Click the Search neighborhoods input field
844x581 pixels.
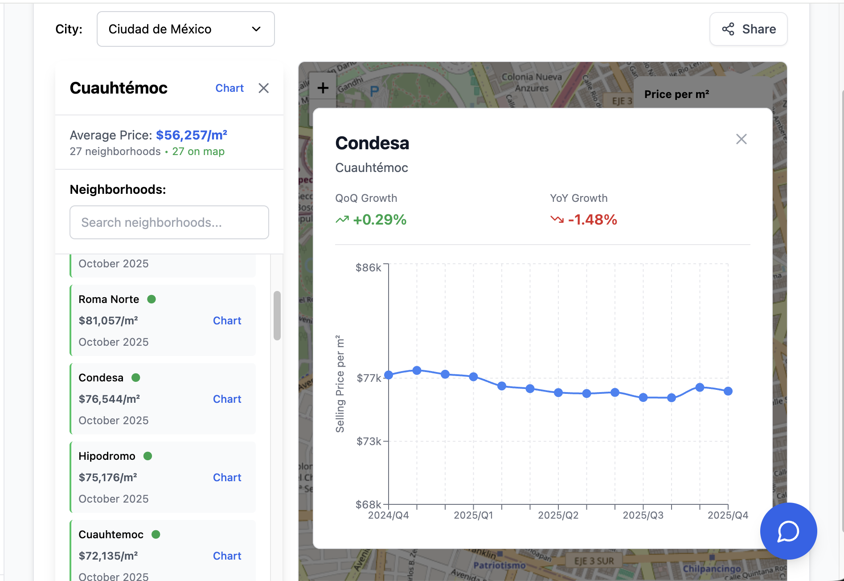[x=169, y=222]
